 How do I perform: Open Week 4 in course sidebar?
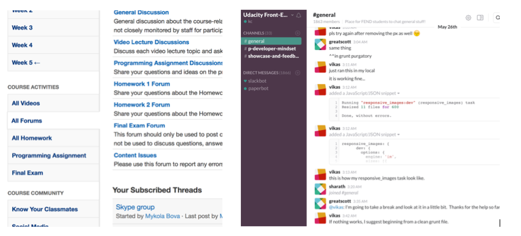coord(53,45)
